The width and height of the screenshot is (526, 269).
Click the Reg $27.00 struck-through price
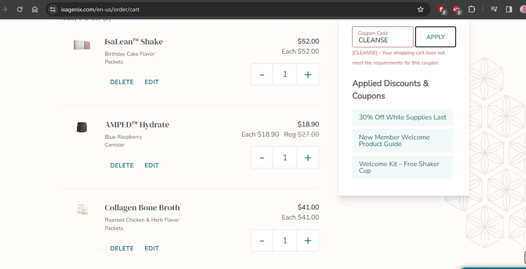click(302, 134)
